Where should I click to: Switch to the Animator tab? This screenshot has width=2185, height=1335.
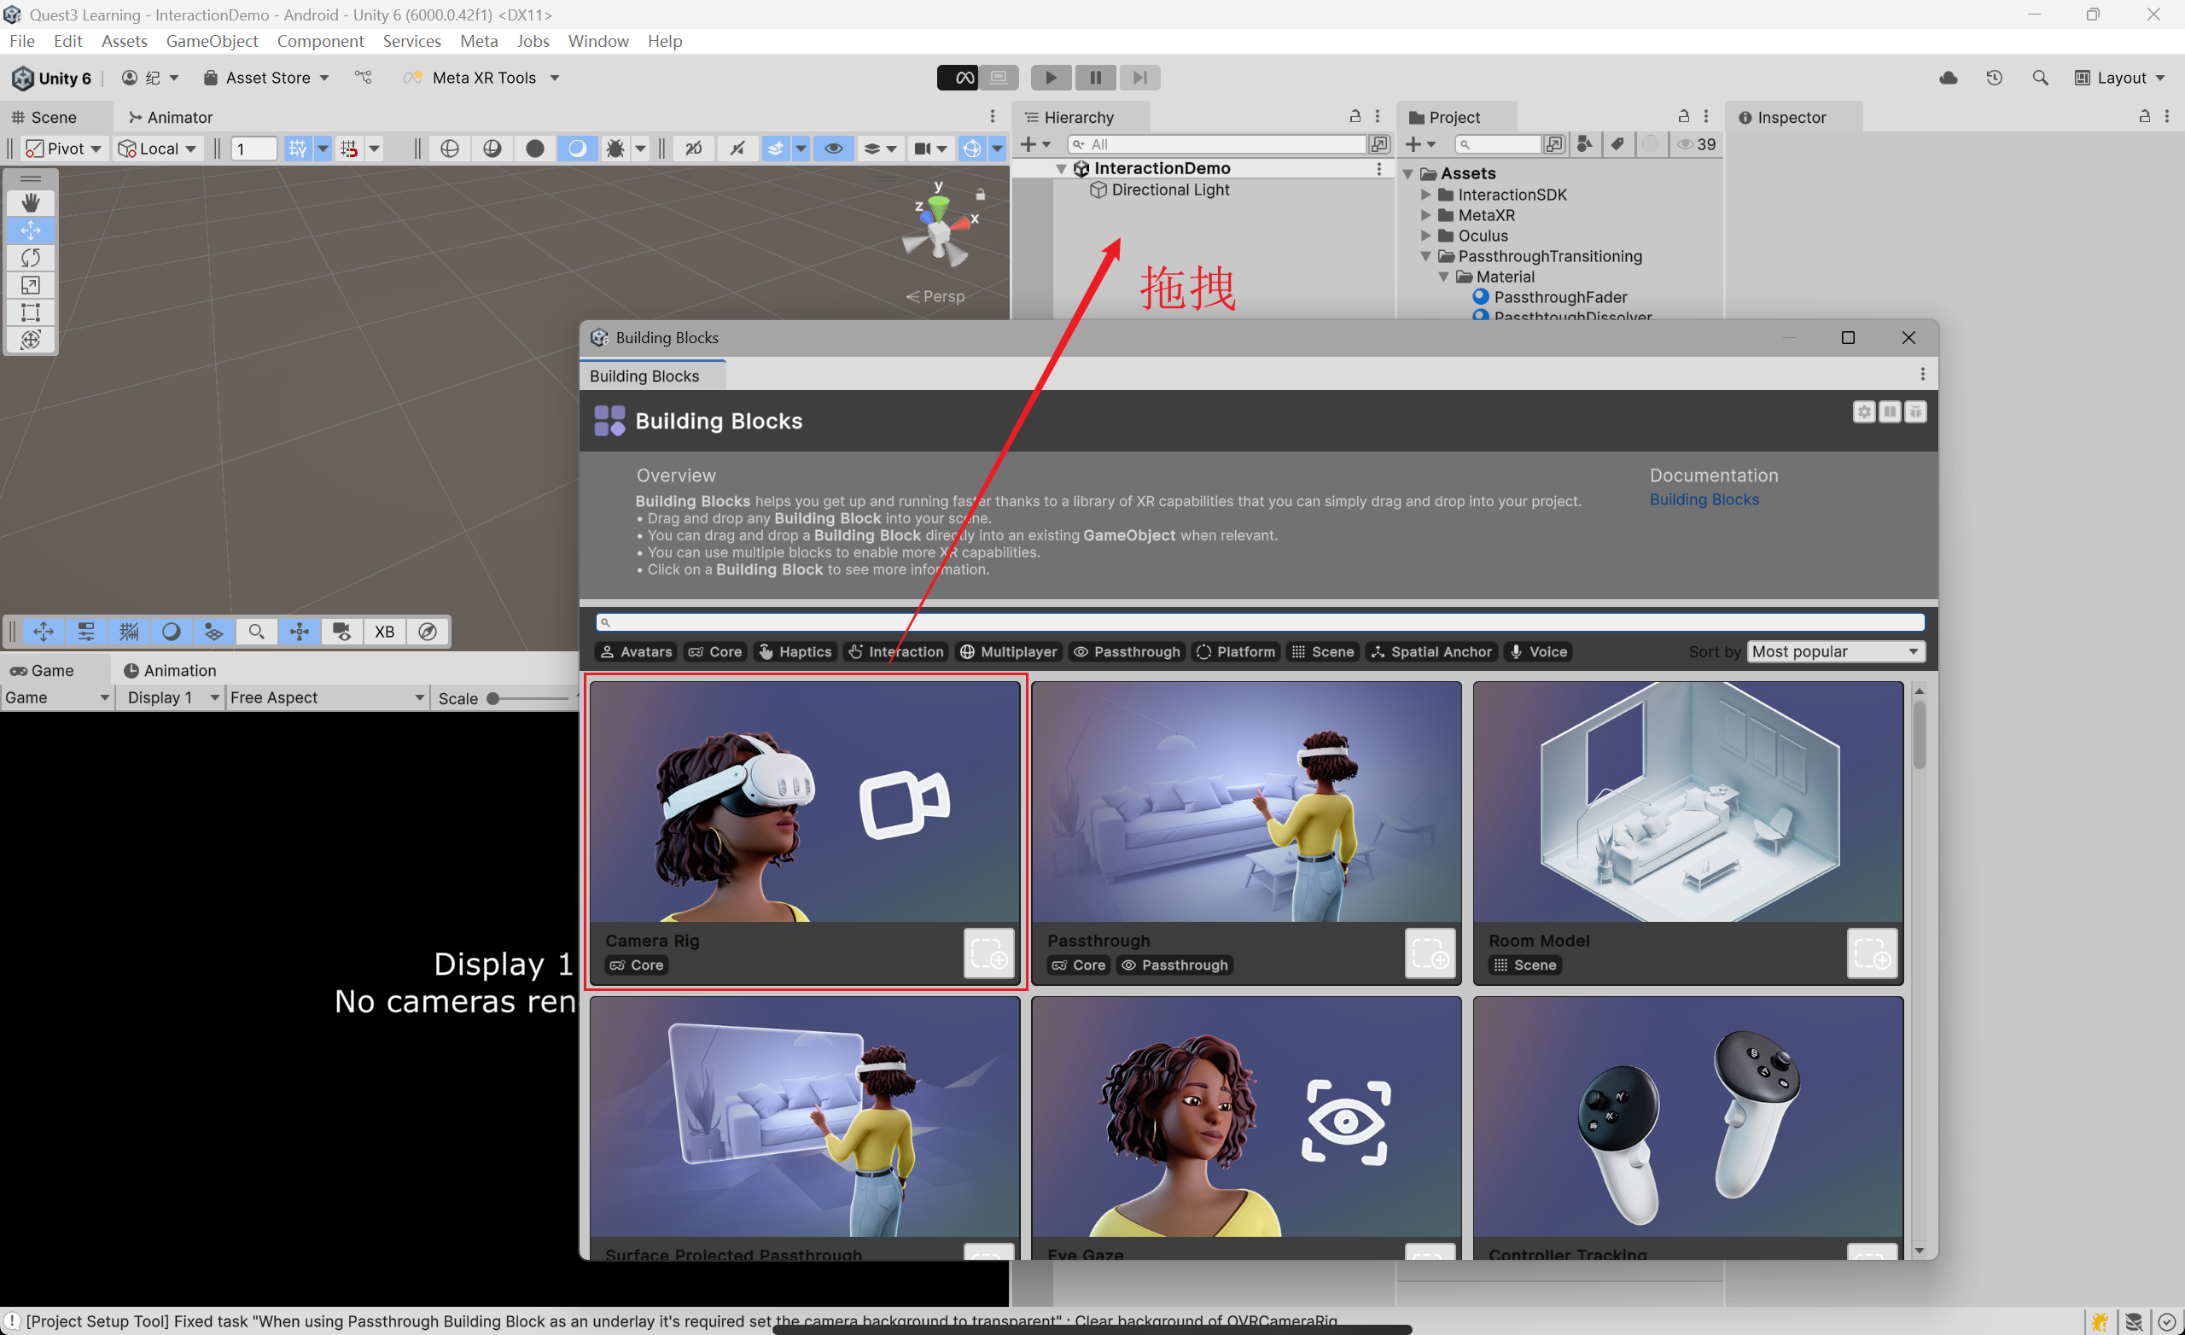[x=170, y=117]
